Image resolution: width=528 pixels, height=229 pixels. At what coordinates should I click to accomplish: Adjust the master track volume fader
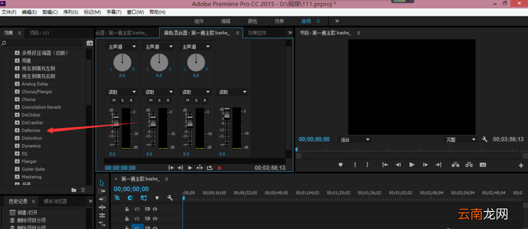click(x=226, y=114)
